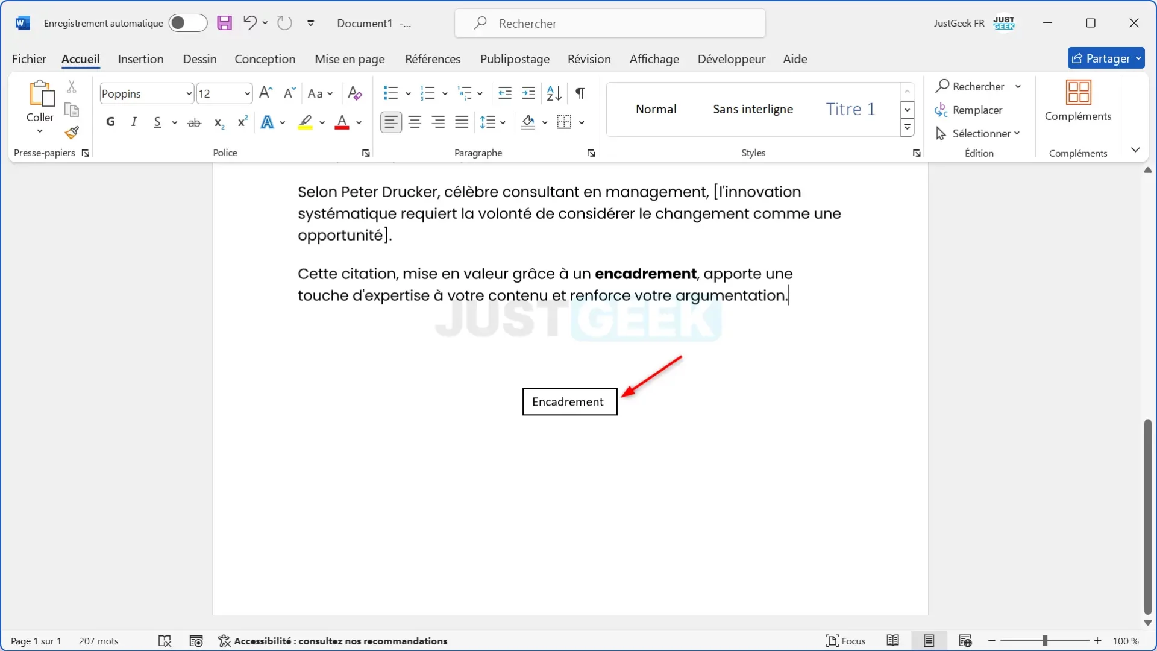1157x651 pixels.
Task: Collapse the ribbon with the chevron
Action: point(1135,149)
